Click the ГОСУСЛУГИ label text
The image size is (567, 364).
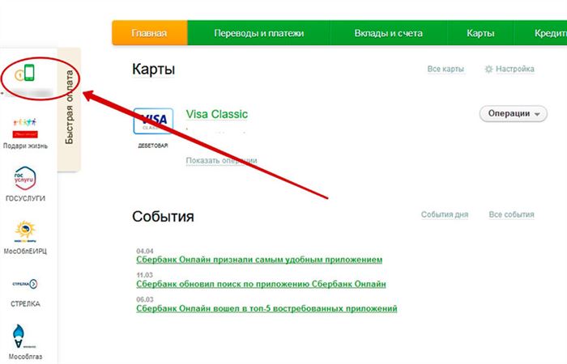tap(25, 199)
